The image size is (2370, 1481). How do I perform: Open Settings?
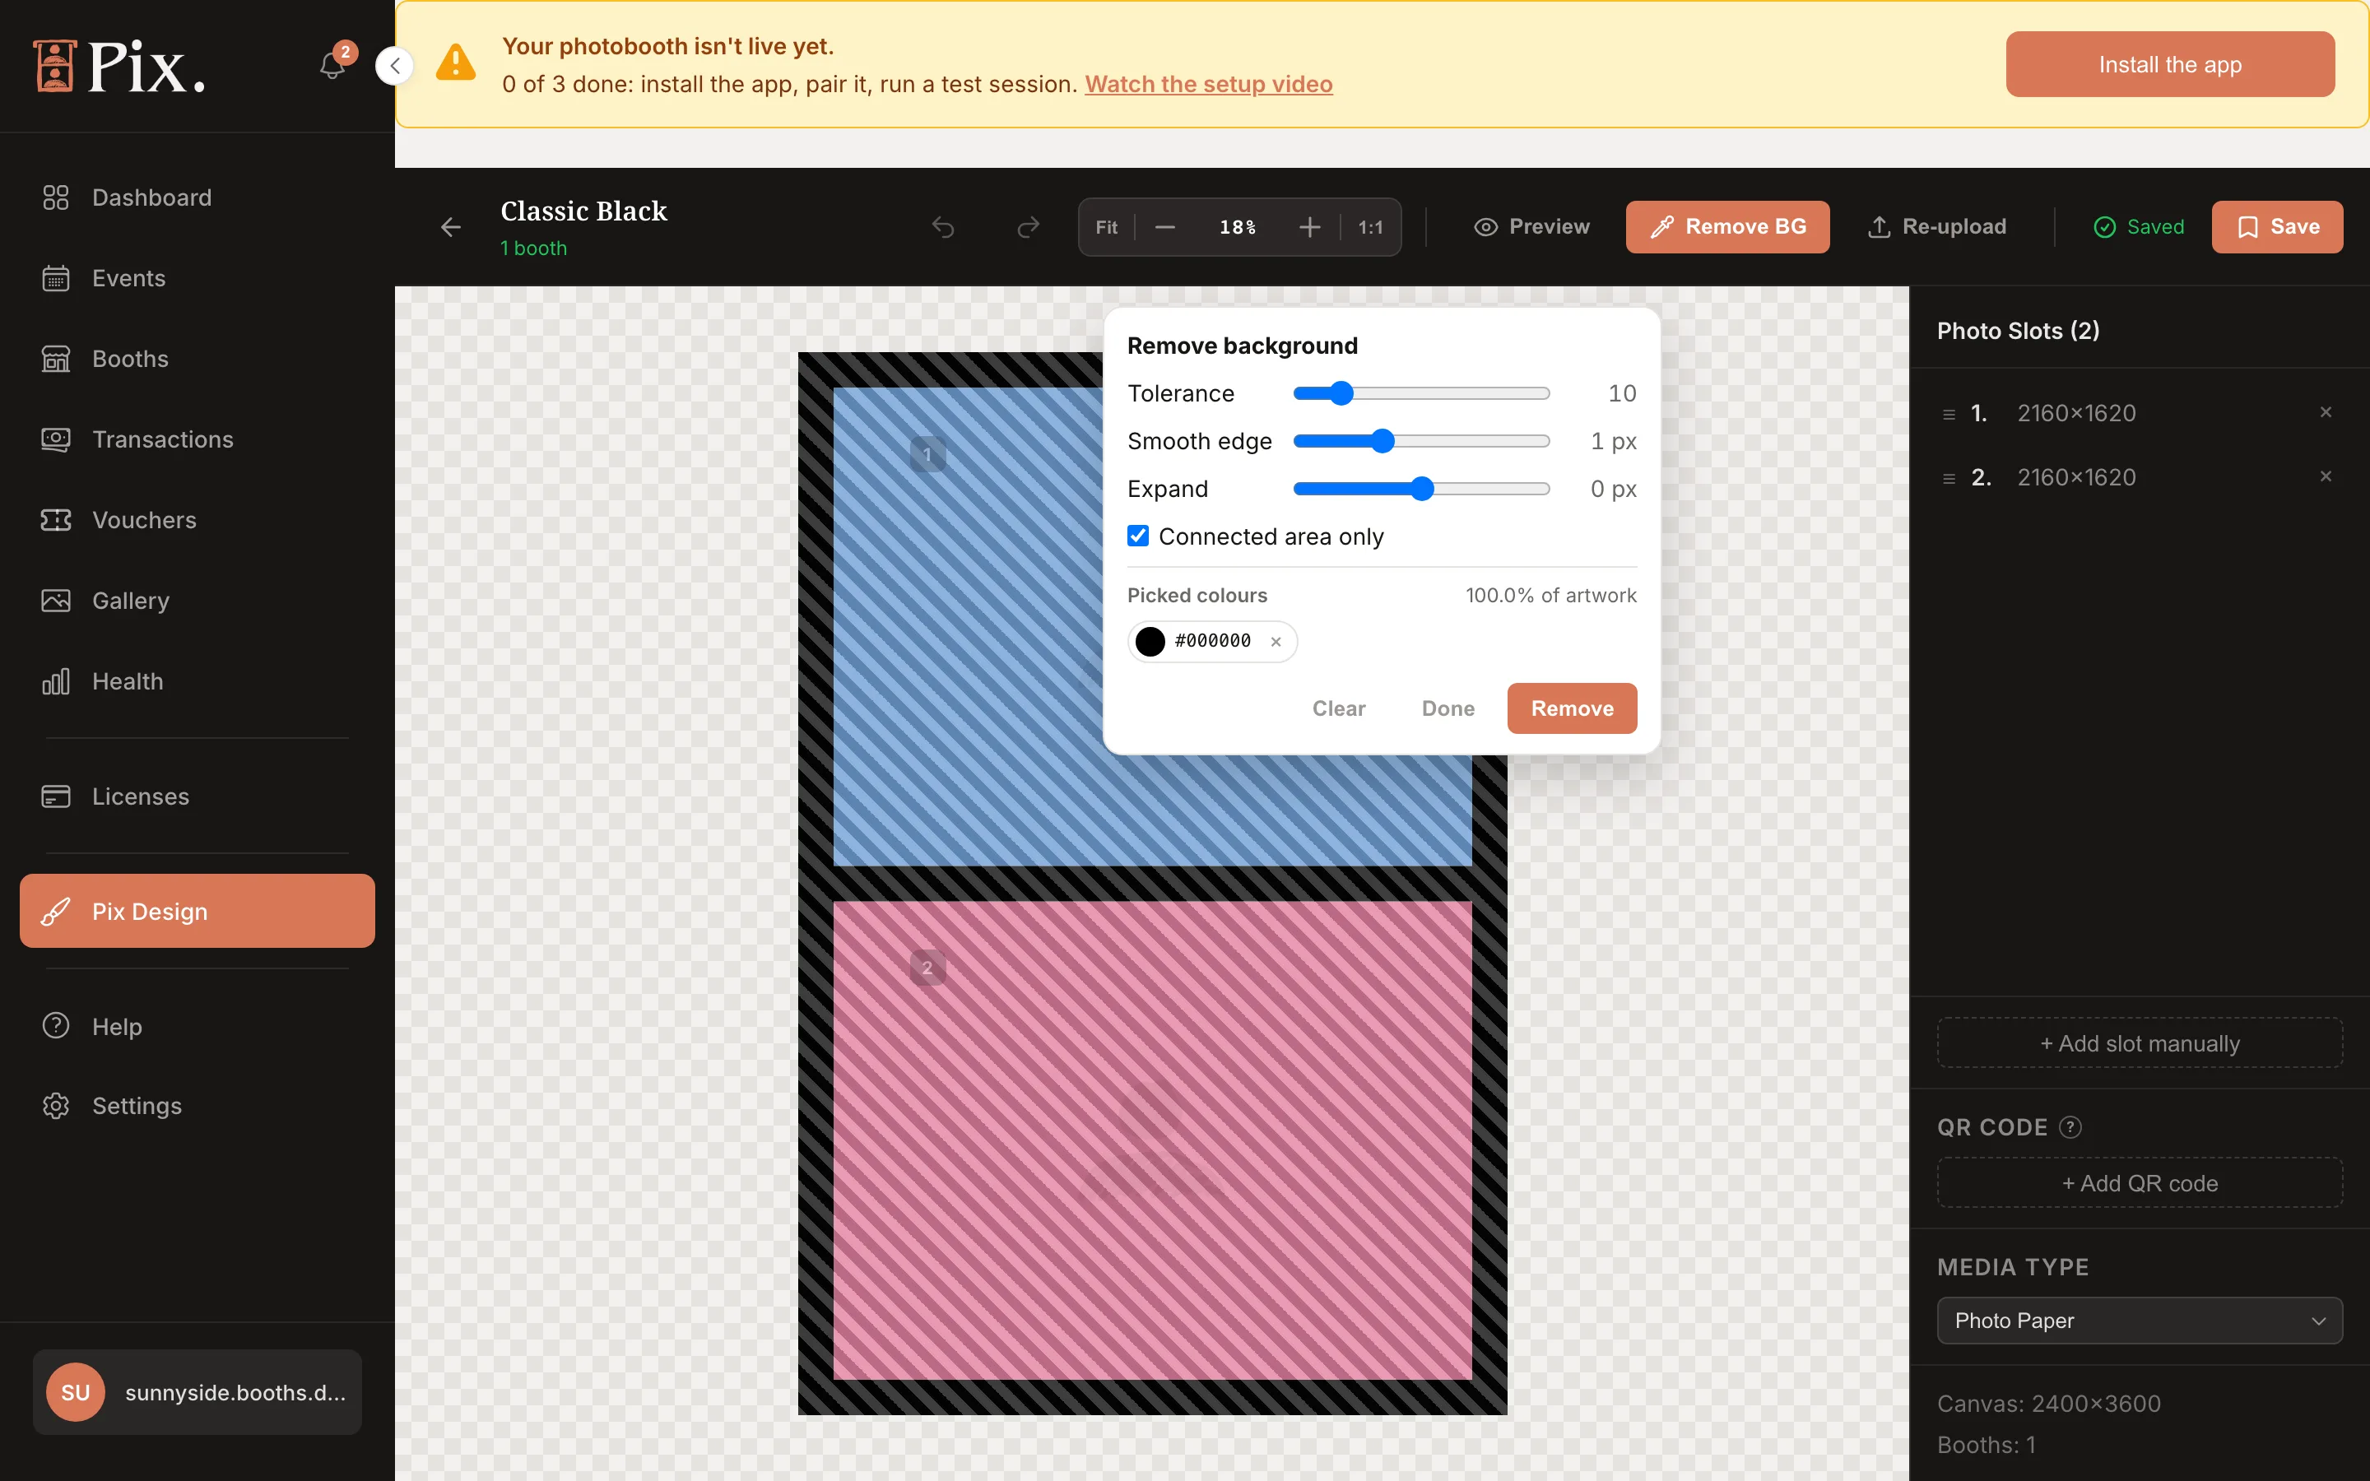pyautogui.click(x=197, y=1106)
